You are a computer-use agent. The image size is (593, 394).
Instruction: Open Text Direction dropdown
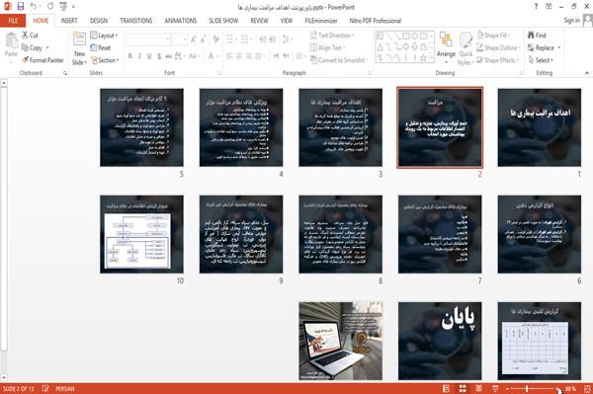click(332, 36)
